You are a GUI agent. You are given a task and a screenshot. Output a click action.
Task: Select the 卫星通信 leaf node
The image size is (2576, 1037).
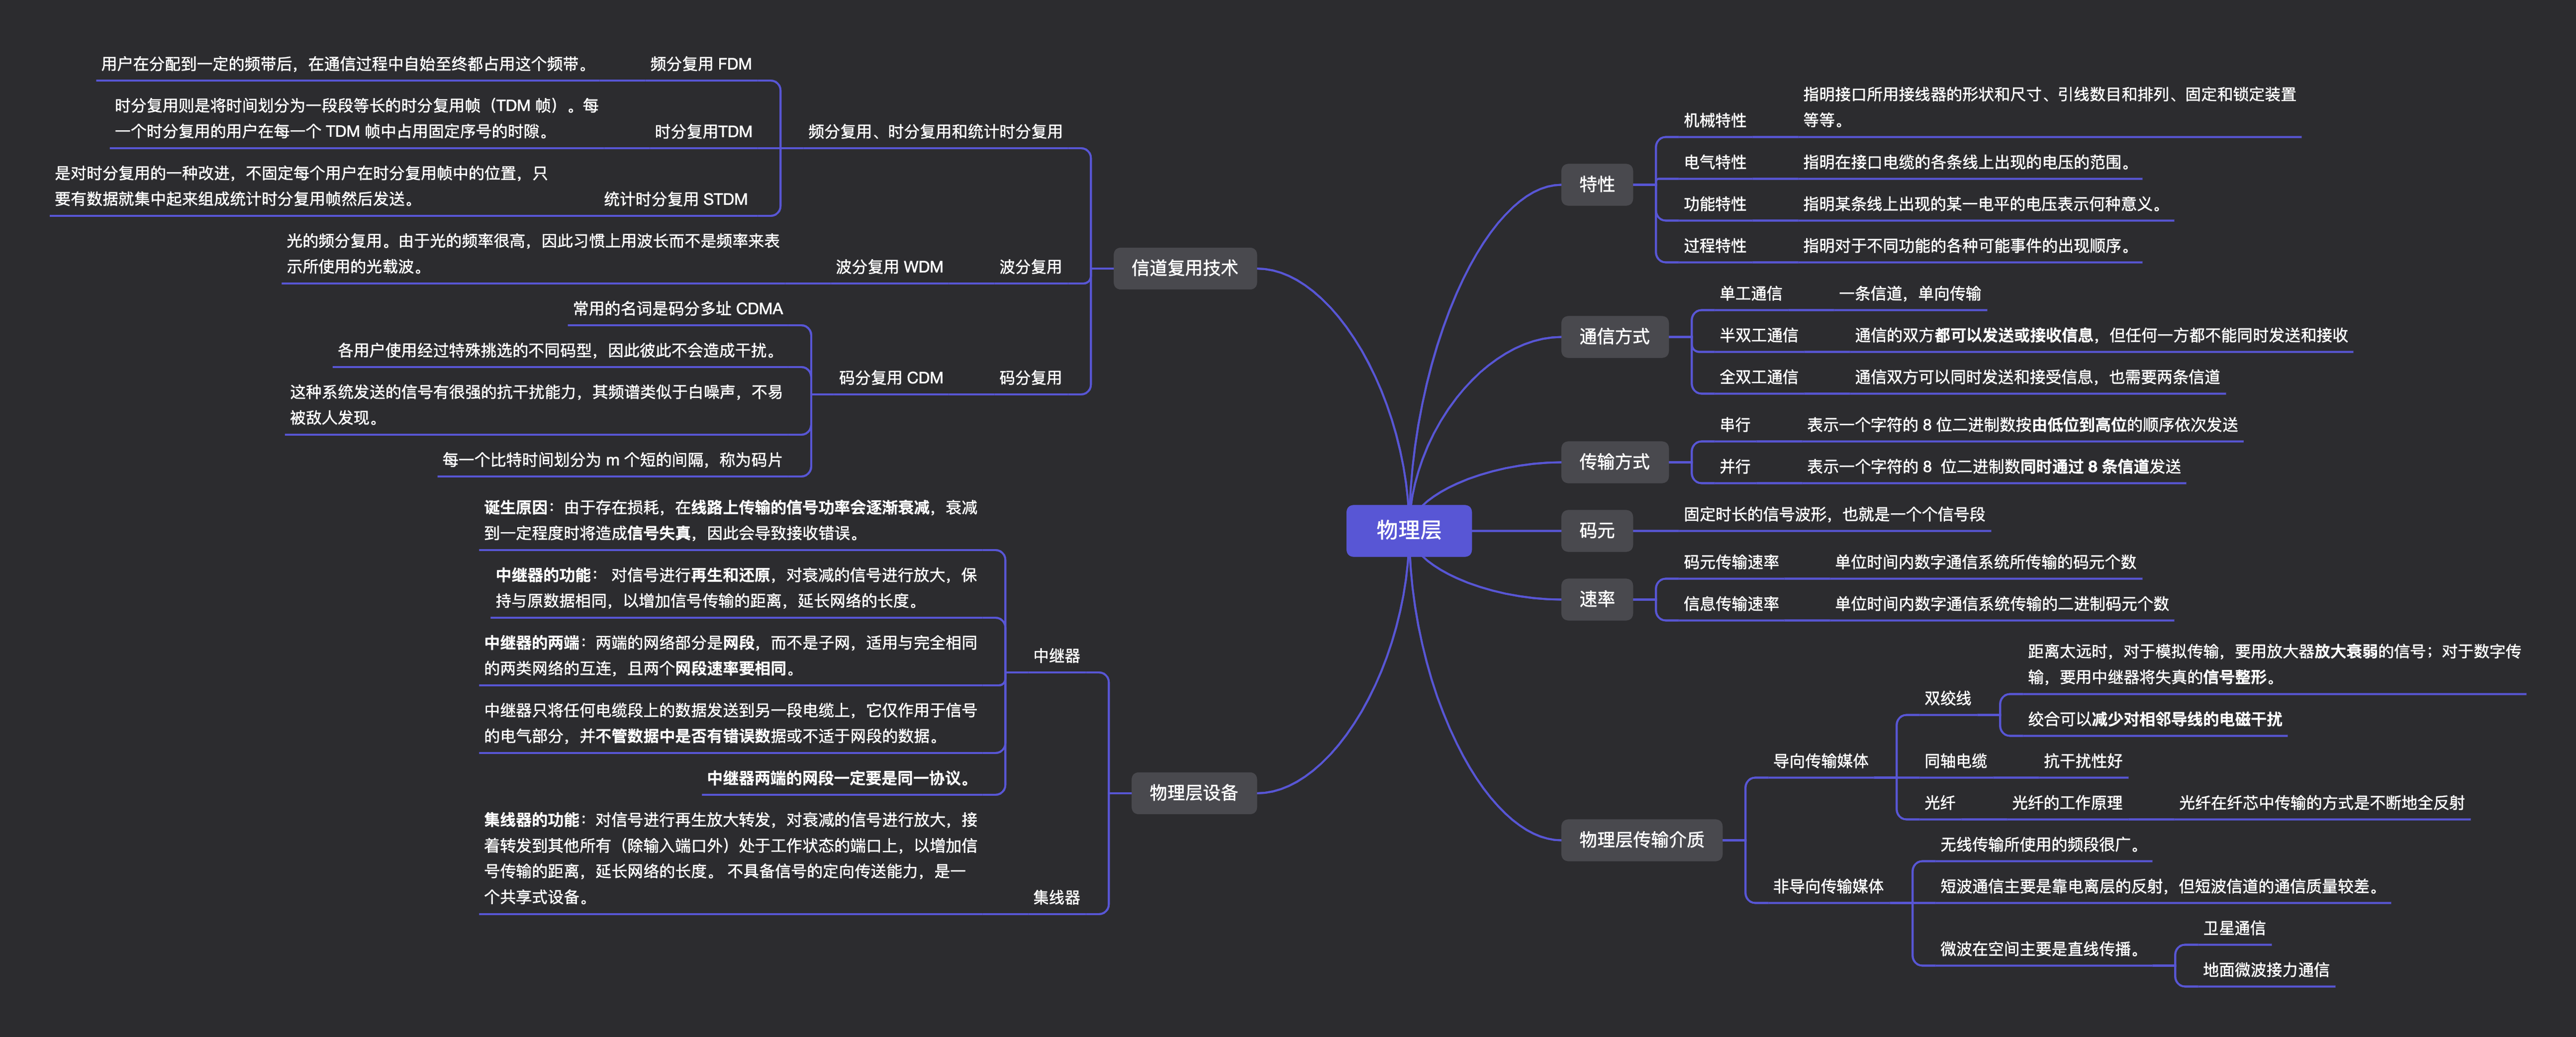[2234, 928]
